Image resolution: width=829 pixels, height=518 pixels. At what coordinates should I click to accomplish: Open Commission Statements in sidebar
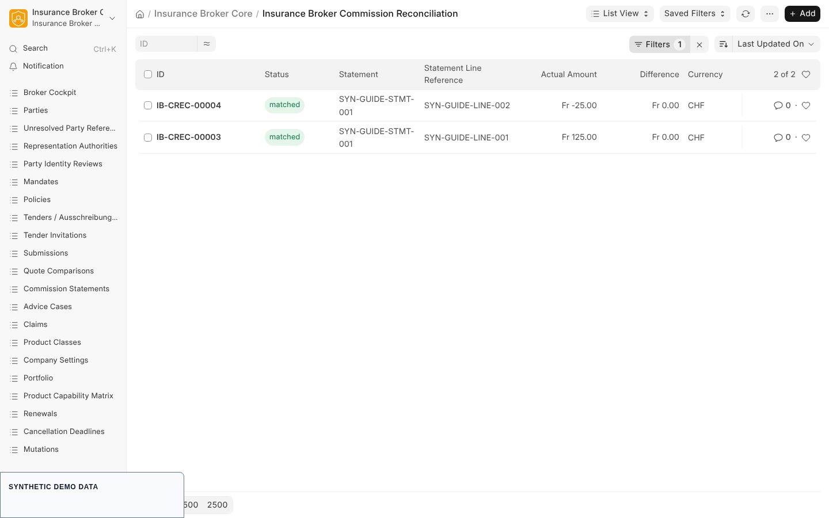[63, 289]
